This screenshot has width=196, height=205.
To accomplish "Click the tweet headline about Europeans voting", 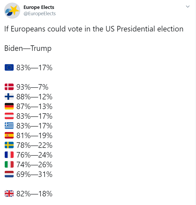I will click(94, 29).
